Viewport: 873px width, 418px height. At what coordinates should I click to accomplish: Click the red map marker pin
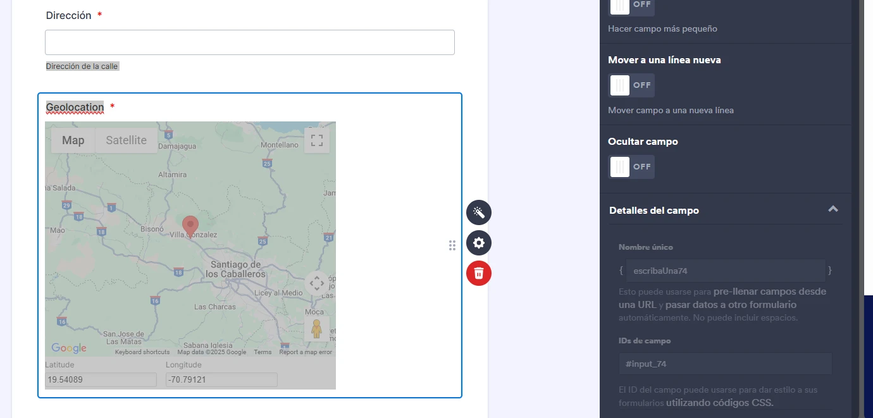coord(190,226)
